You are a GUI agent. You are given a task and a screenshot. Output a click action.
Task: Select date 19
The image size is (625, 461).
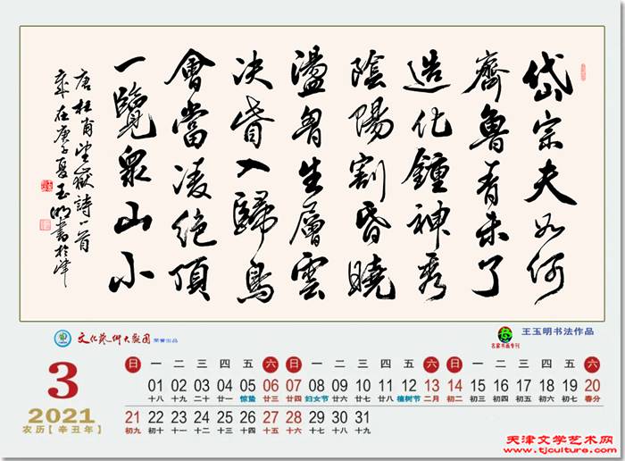(x=570, y=386)
